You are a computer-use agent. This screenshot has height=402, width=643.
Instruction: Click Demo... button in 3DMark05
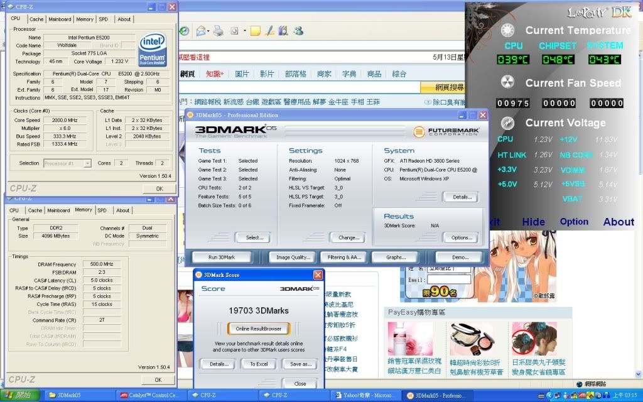460,257
